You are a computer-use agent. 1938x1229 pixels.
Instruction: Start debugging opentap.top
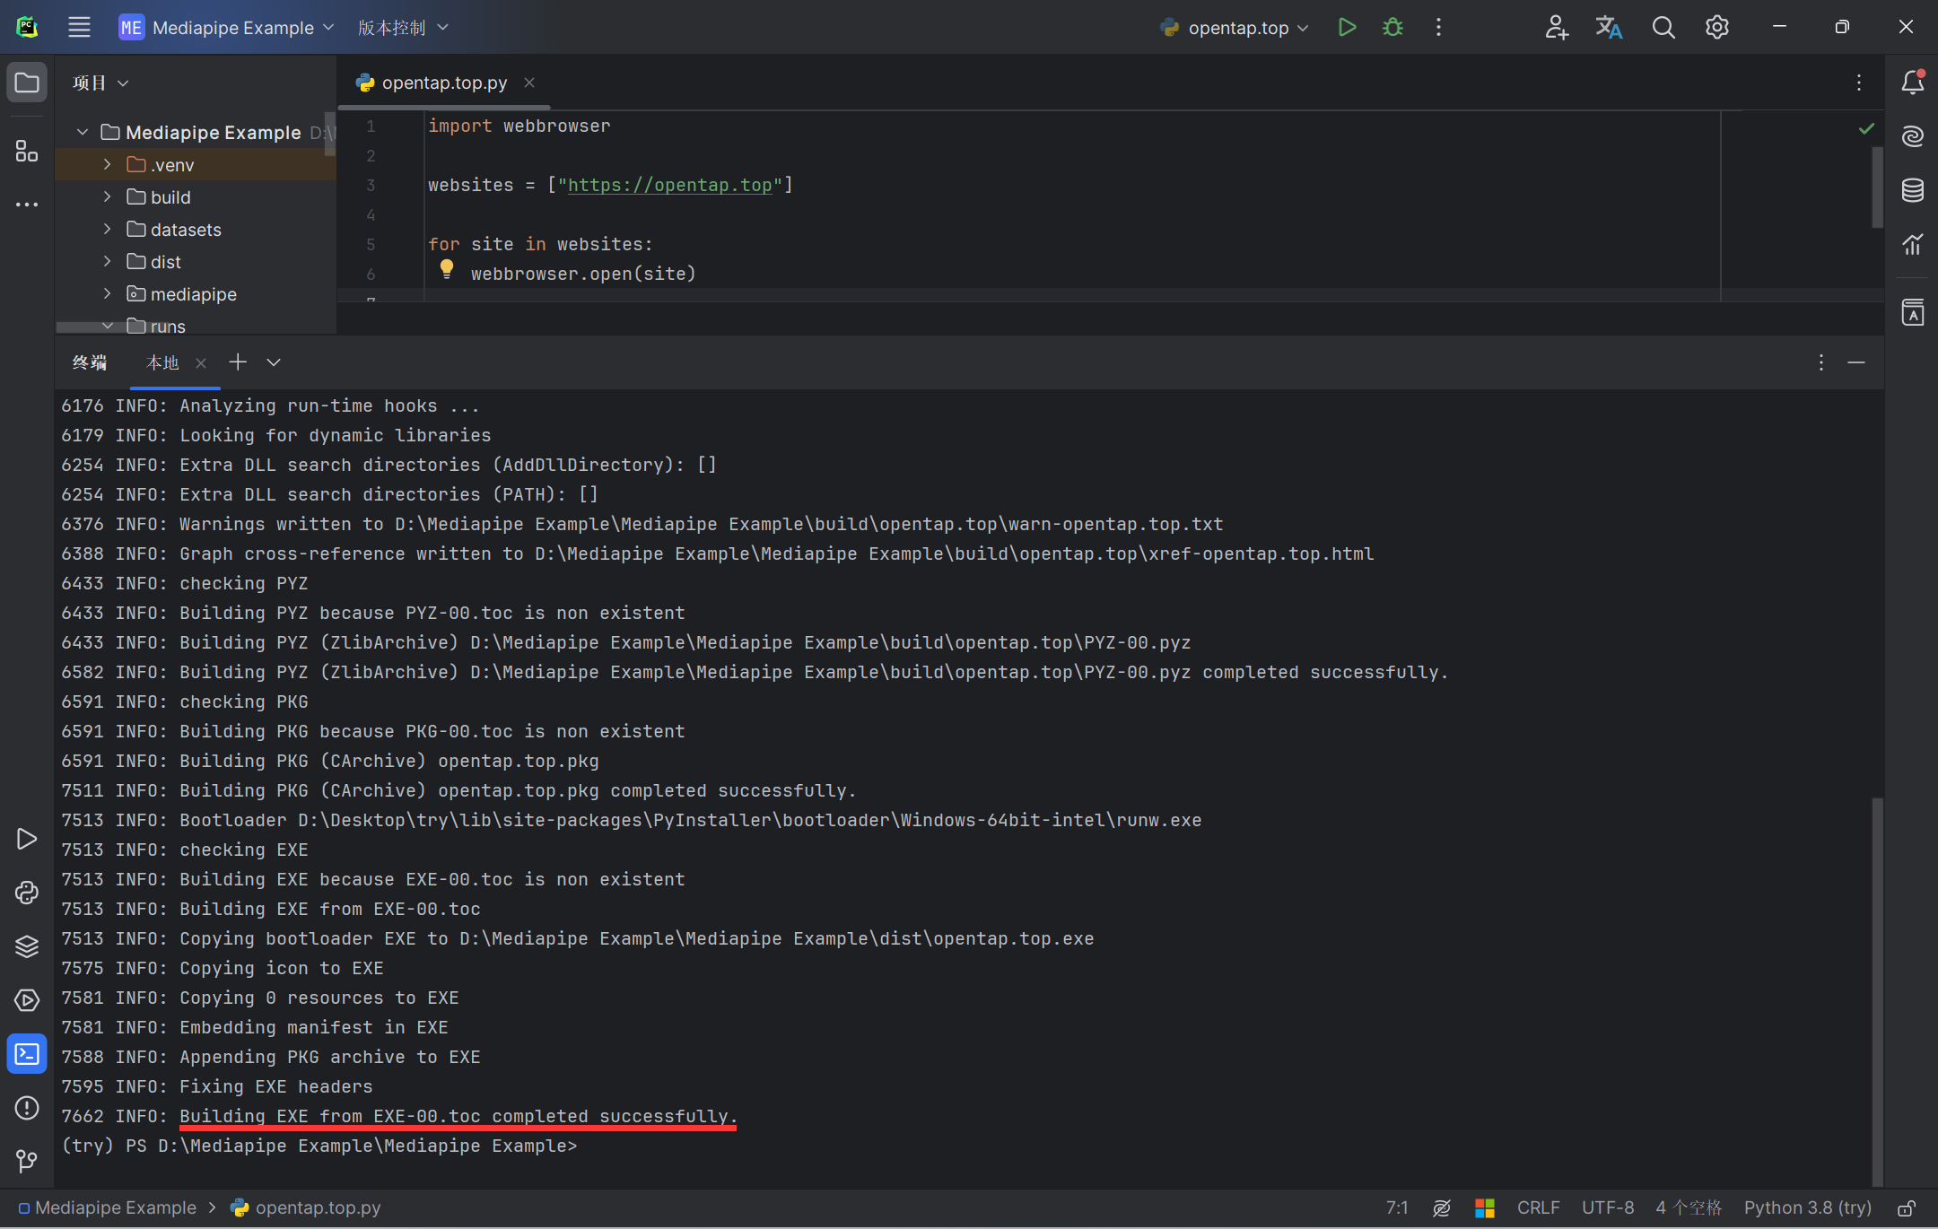click(1392, 27)
